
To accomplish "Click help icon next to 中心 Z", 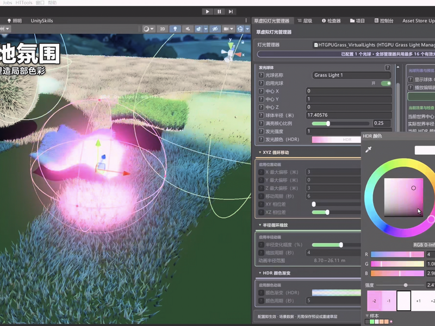I will [x=261, y=107].
